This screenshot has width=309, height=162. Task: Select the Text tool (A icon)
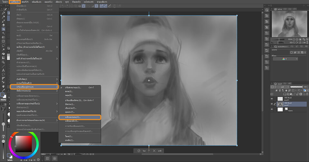tap(3, 70)
